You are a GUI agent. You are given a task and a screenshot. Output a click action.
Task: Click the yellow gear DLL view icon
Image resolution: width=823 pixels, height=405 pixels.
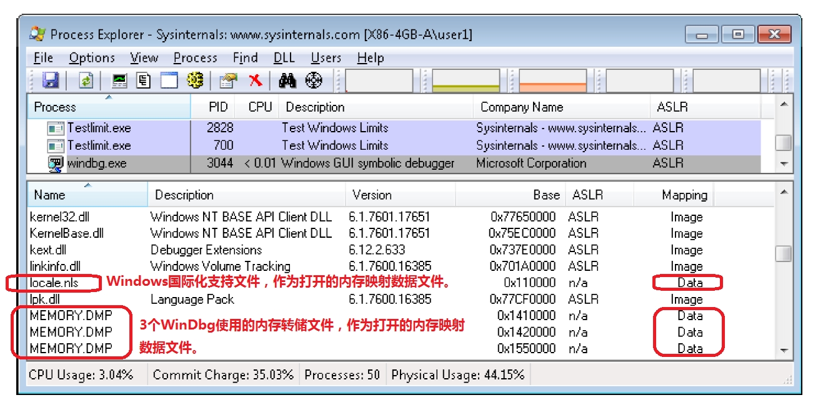196,81
